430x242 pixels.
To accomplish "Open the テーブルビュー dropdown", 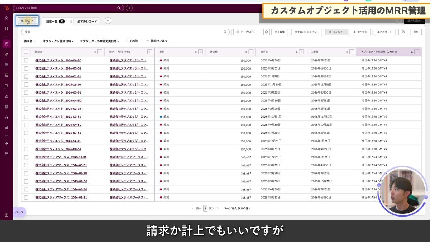I will click(x=249, y=32).
